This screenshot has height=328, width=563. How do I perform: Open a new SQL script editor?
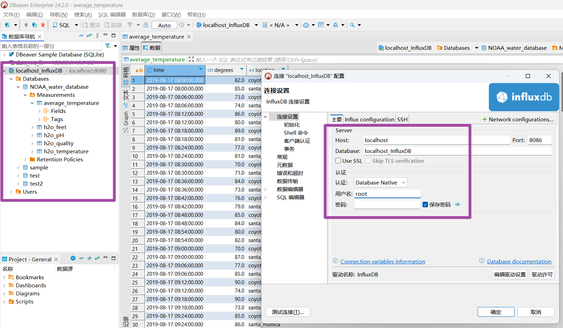point(61,25)
